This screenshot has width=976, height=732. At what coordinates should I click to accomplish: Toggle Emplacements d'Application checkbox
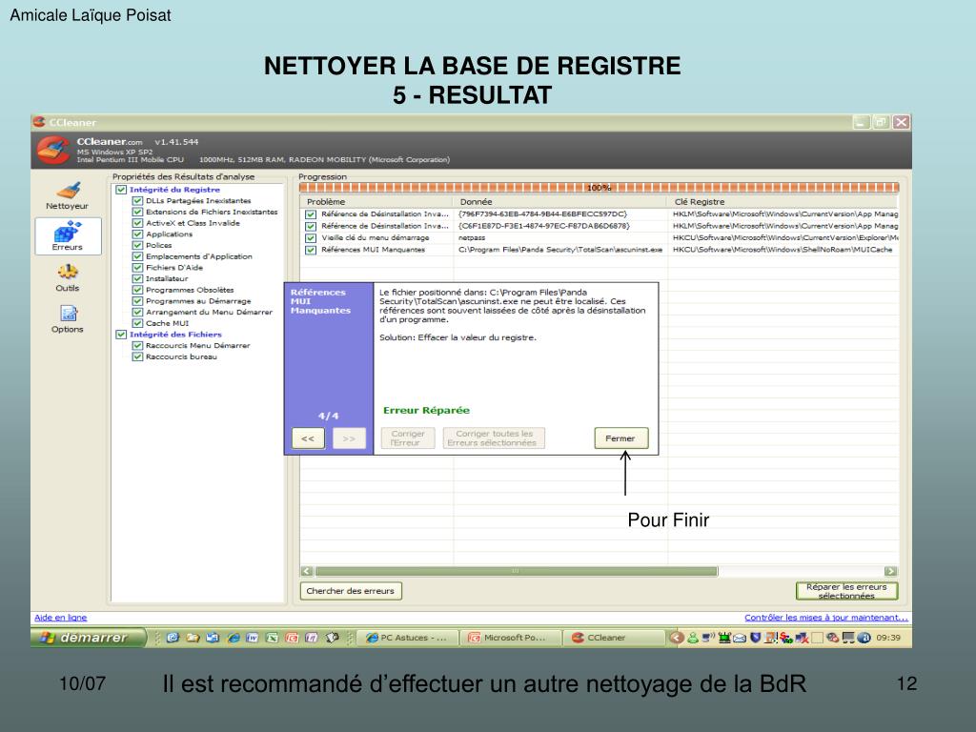137,256
